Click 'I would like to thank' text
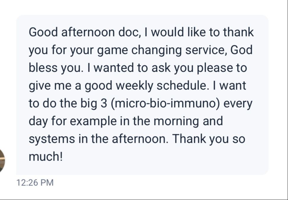The height and width of the screenshot is (200, 288). tap(199, 32)
